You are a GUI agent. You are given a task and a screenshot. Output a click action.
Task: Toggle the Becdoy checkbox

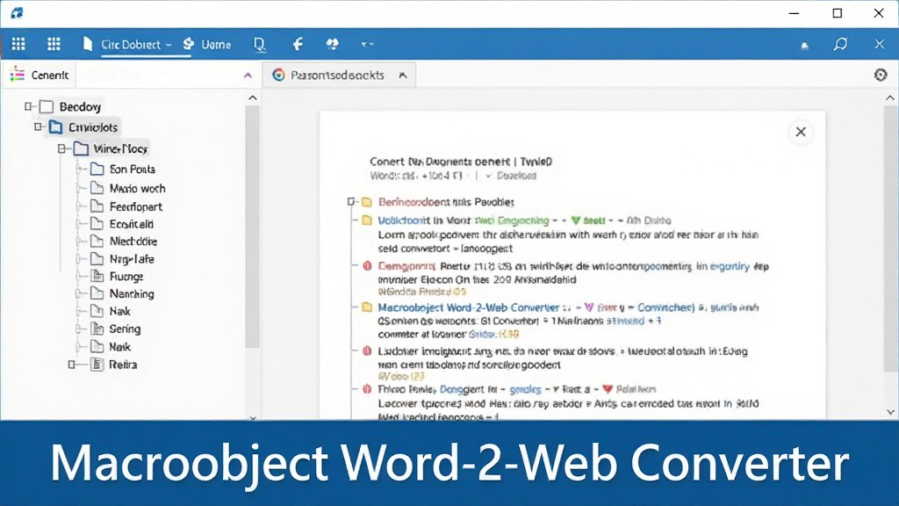pos(47,106)
